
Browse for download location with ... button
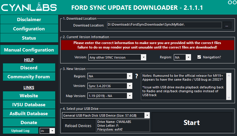click(x=227, y=25)
